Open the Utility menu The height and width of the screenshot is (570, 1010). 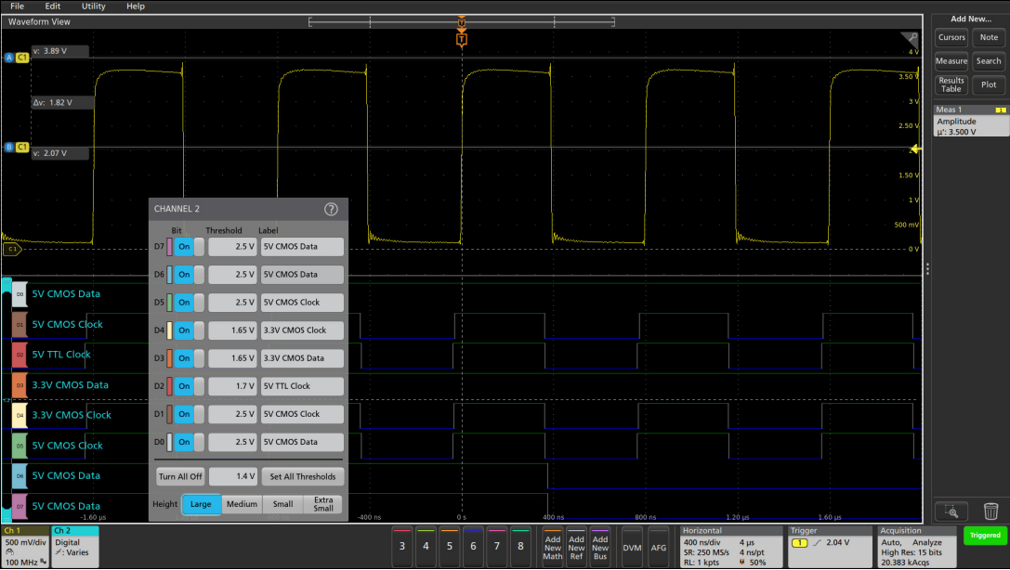point(93,6)
